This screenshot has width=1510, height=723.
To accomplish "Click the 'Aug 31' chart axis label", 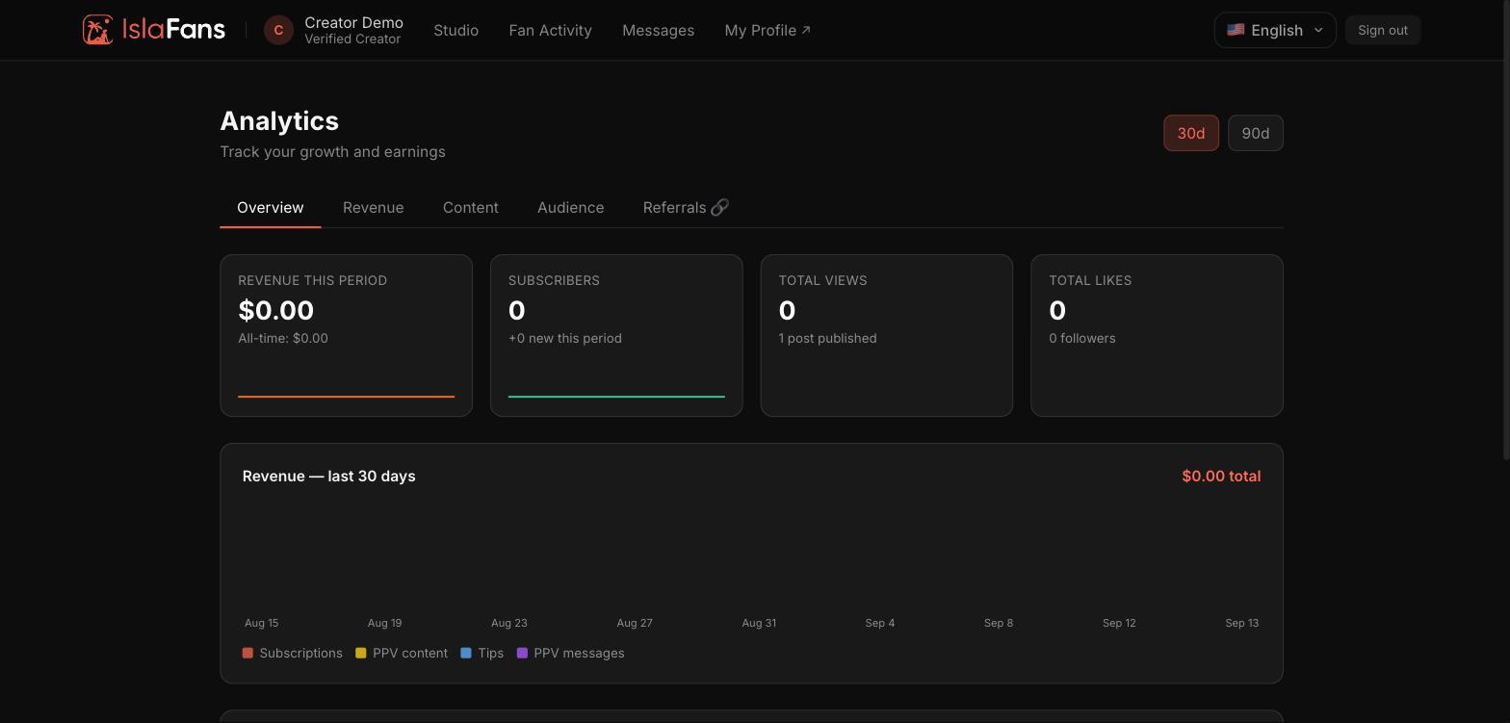I will (759, 623).
